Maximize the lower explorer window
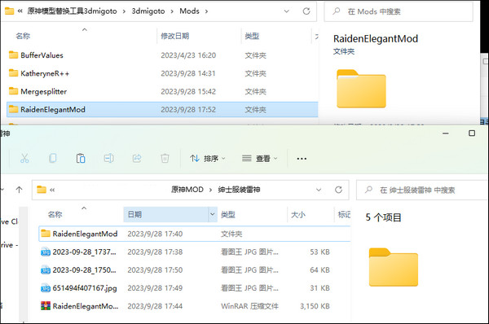Image resolution: width=489 pixels, height=324 pixels. (x=472, y=134)
